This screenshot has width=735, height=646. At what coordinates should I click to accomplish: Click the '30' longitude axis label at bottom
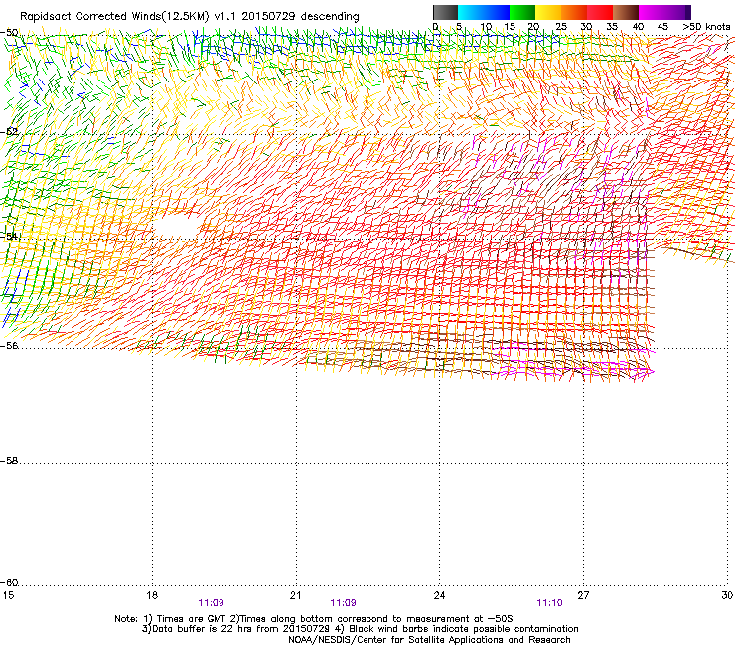(727, 595)
